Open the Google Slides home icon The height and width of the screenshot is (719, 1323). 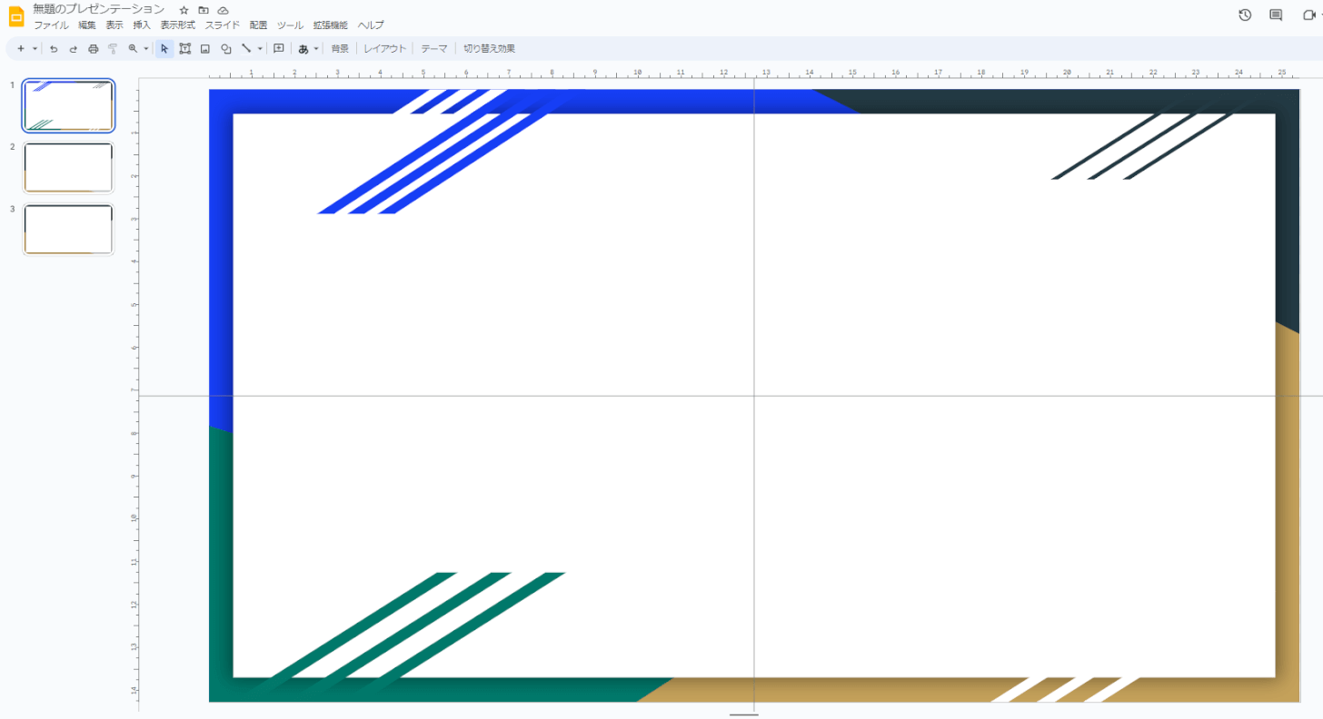(16, 16)
